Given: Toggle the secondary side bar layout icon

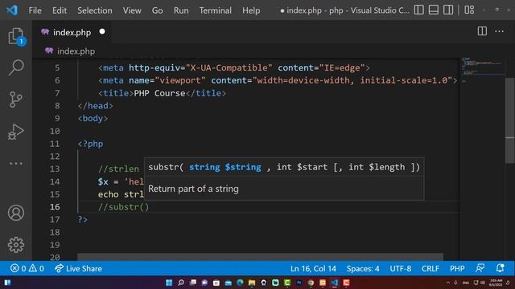Looking at the screenshot, I should (448, 10).
